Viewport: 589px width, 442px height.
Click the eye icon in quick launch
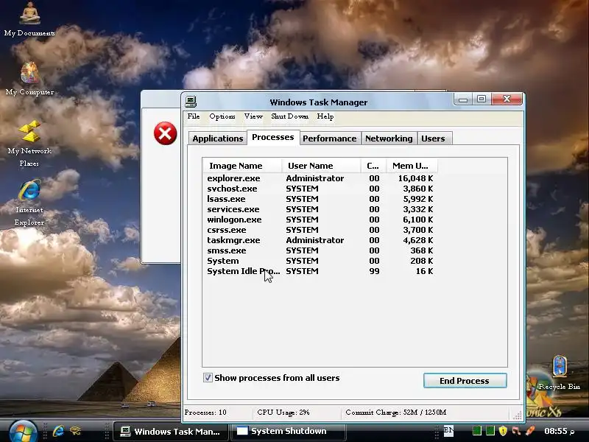pos(76,431)
